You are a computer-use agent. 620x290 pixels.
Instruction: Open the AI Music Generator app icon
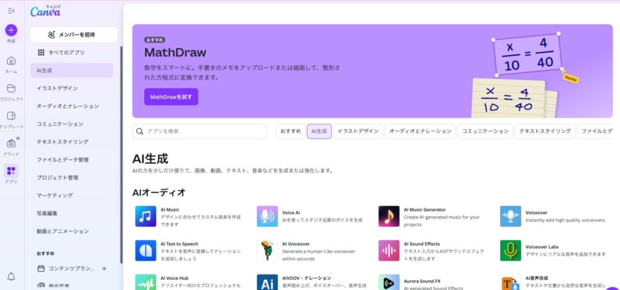click(389, 216)
